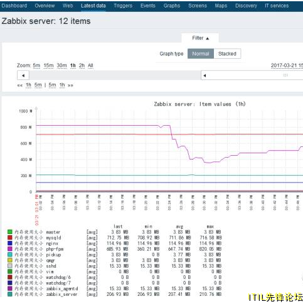
Task: Go to the Discovery tab
Action: [246, 6]
